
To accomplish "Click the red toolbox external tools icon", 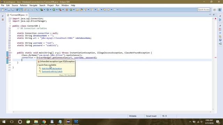I will 60,10.
